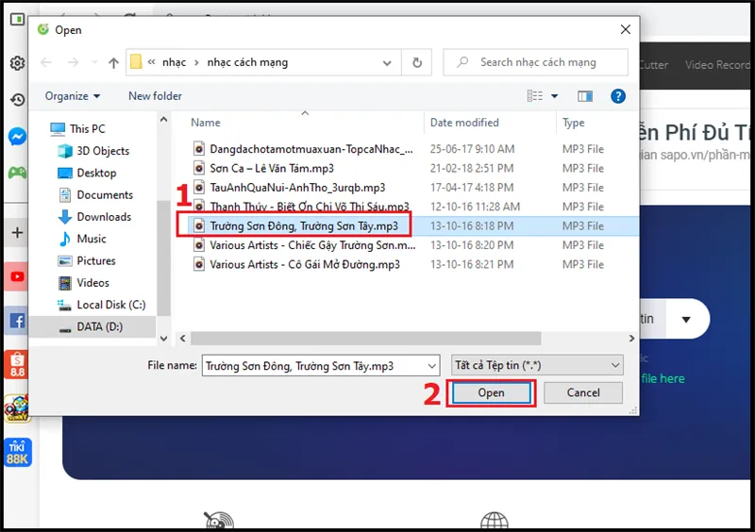Open the dialog Help button
This screenshot has width=755, height=532.
point(618,96)
